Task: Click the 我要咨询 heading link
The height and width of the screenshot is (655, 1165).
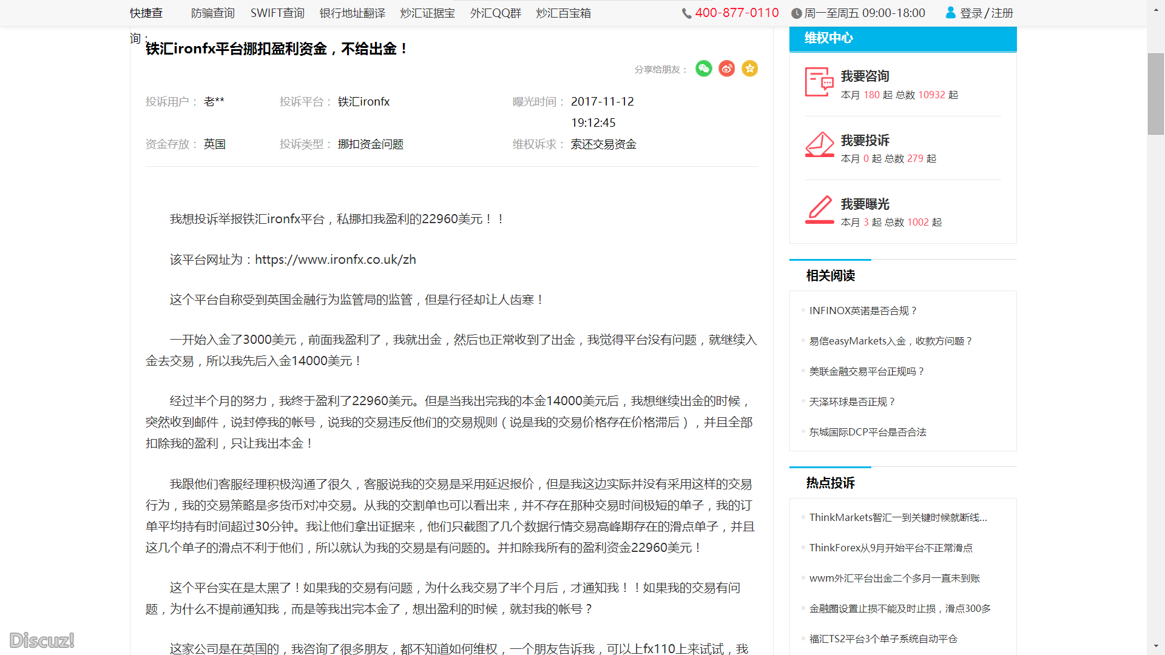Action: point(865,76)
